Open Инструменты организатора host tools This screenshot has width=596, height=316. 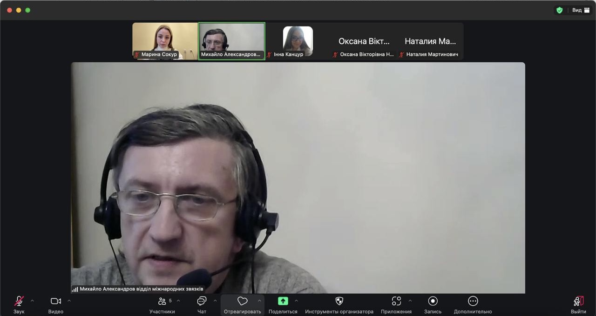tap(339, 305)
